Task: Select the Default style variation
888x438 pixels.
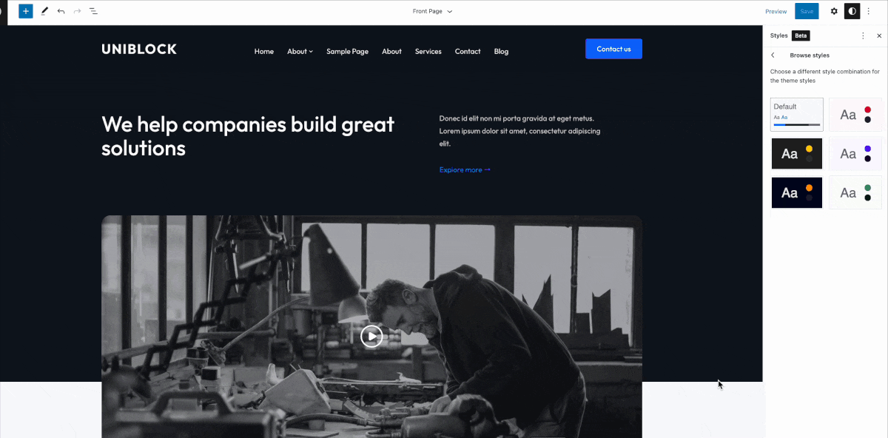Action: click(797, 115)
